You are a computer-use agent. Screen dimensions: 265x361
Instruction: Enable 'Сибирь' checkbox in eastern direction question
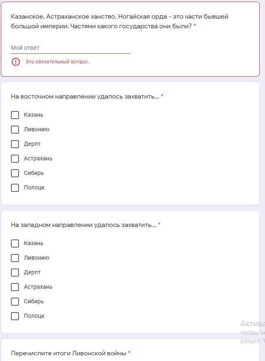15,173
